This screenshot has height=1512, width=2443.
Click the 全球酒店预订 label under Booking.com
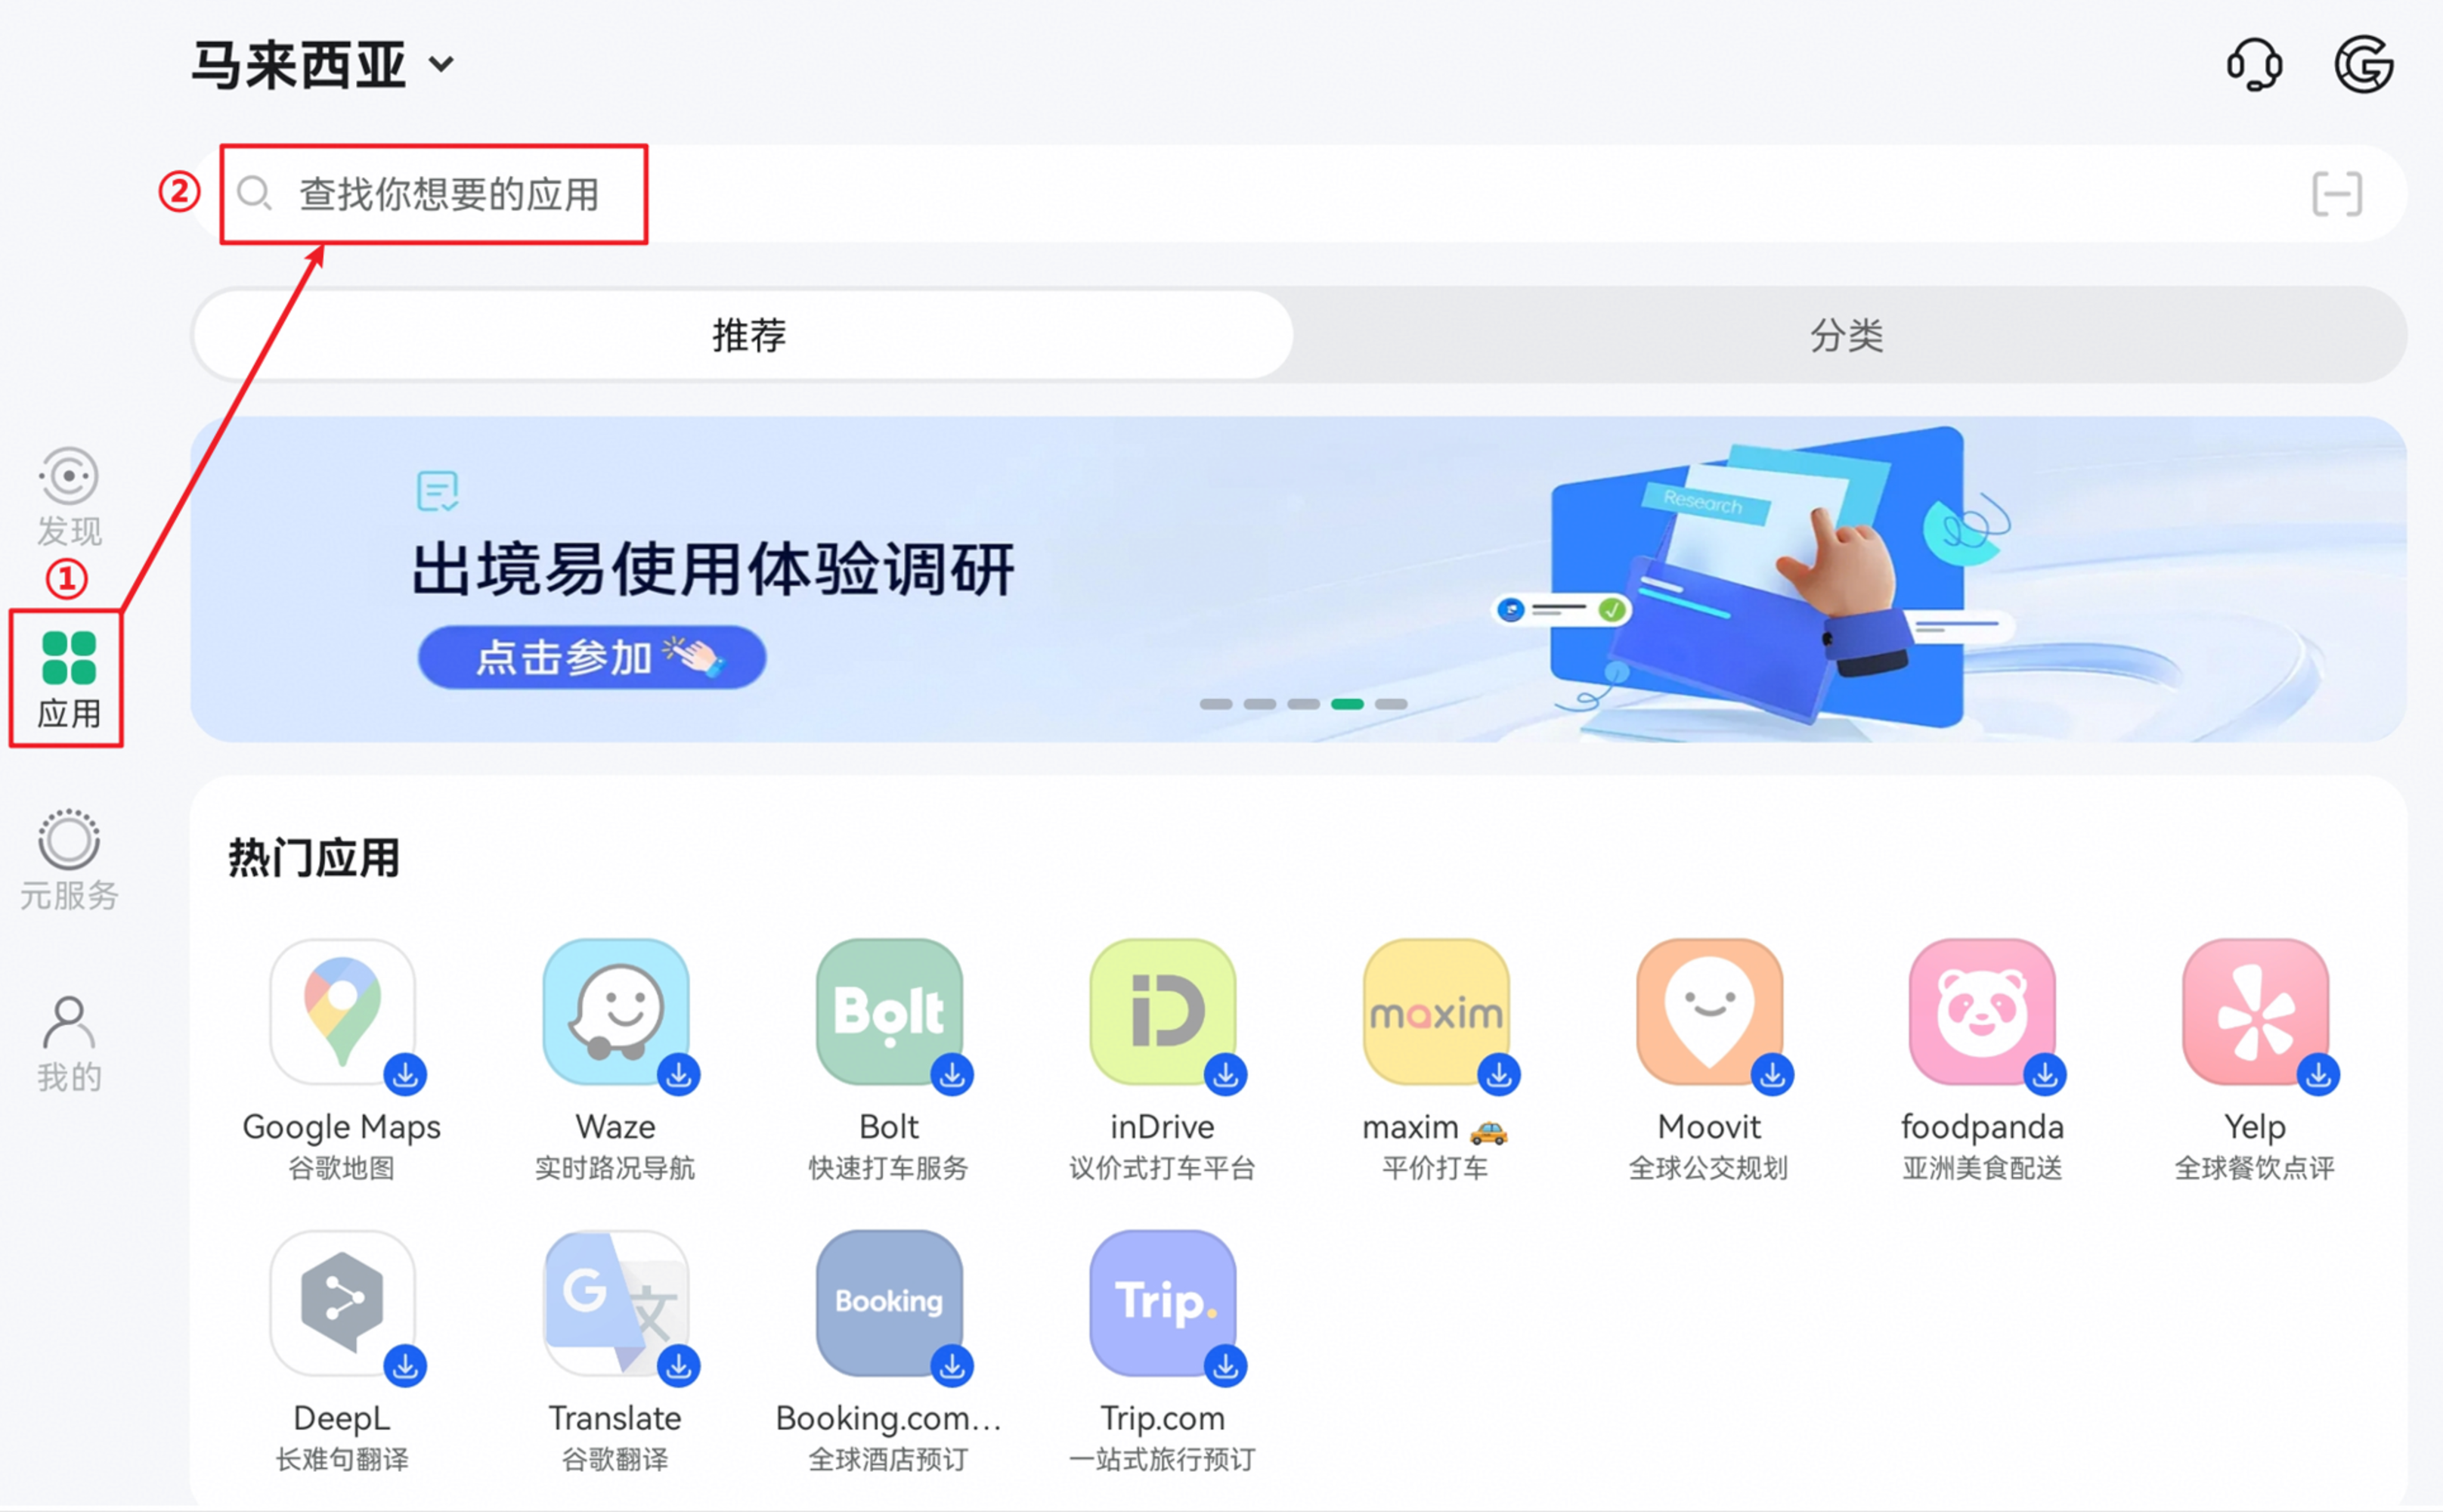point(889,1460)
